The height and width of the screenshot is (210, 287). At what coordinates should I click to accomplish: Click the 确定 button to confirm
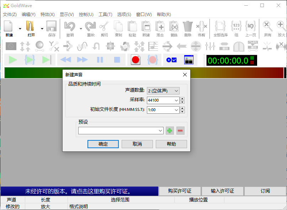click(103, 144)
